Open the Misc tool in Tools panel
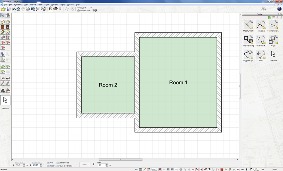The height and width of the screenshot is (171, 283). 261,56
